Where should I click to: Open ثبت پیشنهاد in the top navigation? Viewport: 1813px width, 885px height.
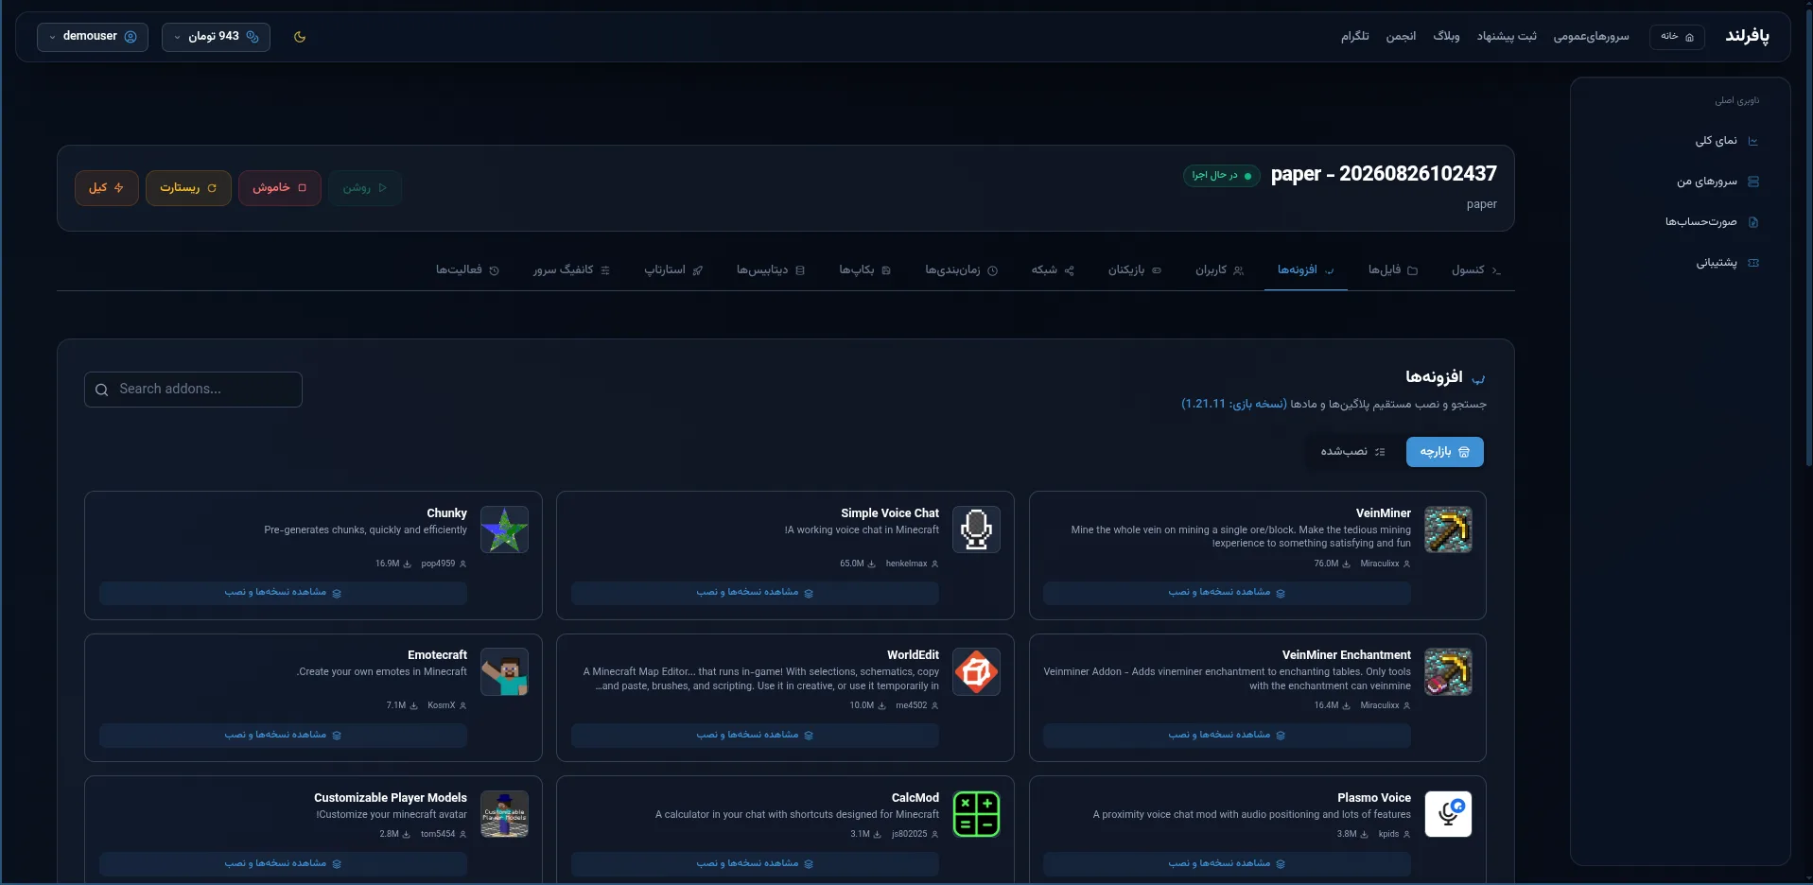pyautogui.click(x=1507, y=37)
